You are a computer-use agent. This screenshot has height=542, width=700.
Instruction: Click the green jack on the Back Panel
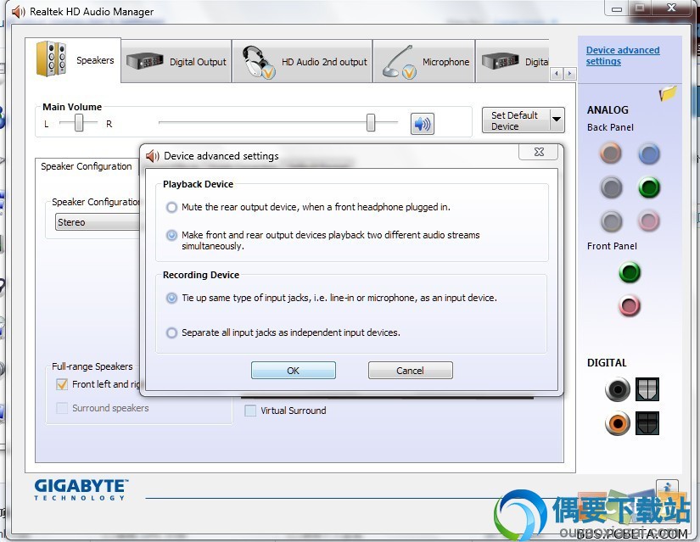click(x=648, y=187)
